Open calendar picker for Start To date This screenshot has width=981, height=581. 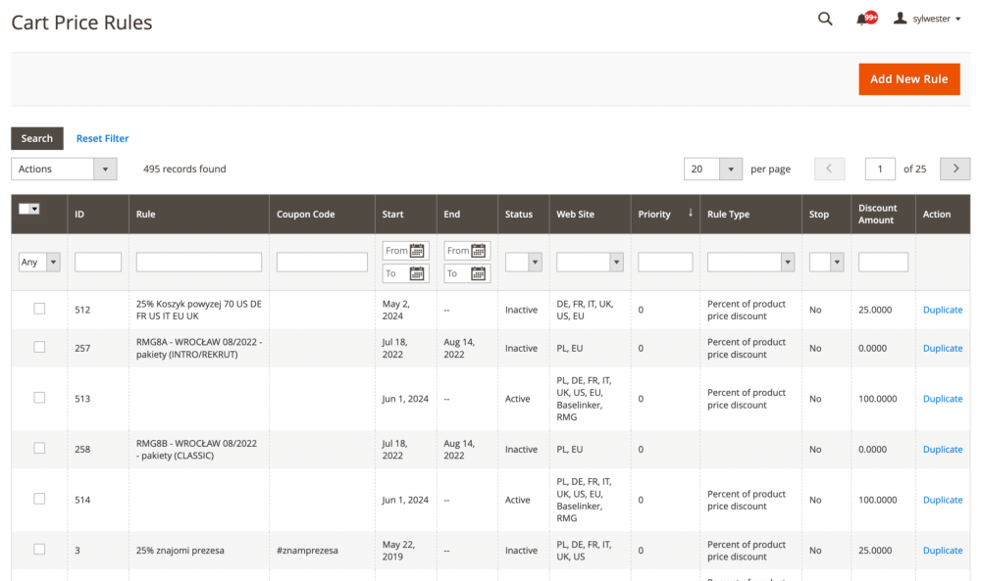[x=417, y=274]
